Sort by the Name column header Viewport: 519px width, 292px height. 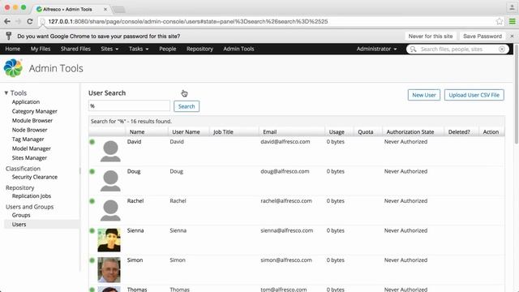click(x=137, y=131)
